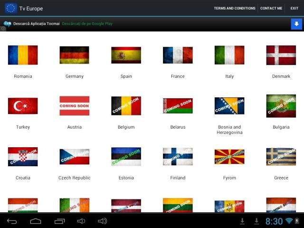This screenshot has width=304, height=228.
Task: Tap the Android back navigation button
Action: point(12,221)
